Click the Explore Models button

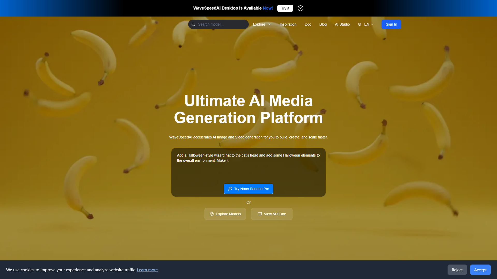[x=225, y=214]
